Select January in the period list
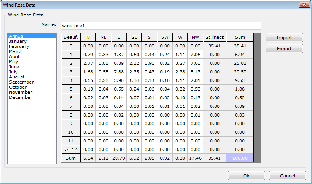Screen dimensions: 312x184 [x=18, y=41]
